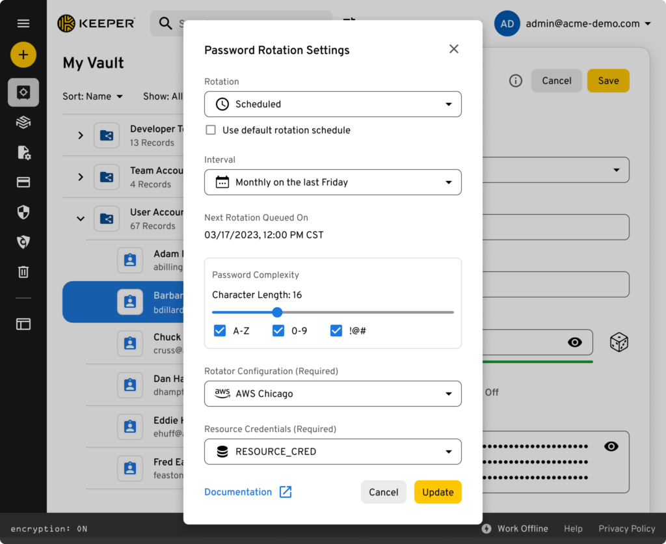
Task: Click the Keeper logo in the header
Action: pyautogui.click(x=96, y=23)
